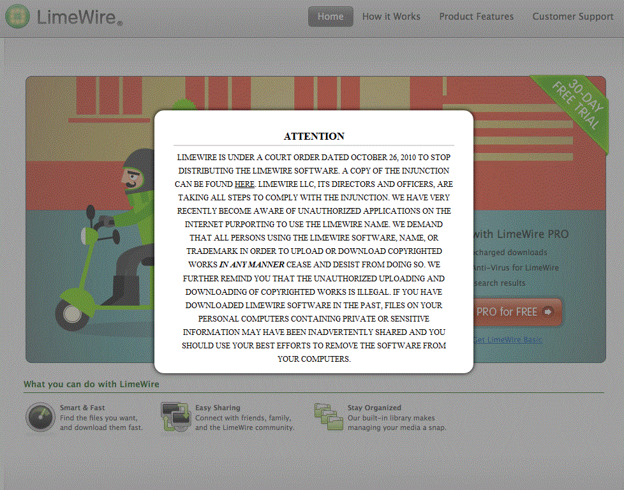Click the 'search results' feature text
The height and width of the screenshot is (490, 624).
pyautogui.click(x=500, y=283)
